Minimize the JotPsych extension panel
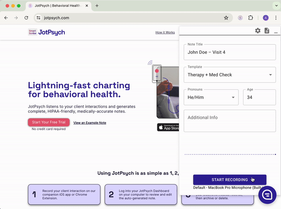The image size is (281, 209). point(276,32)
